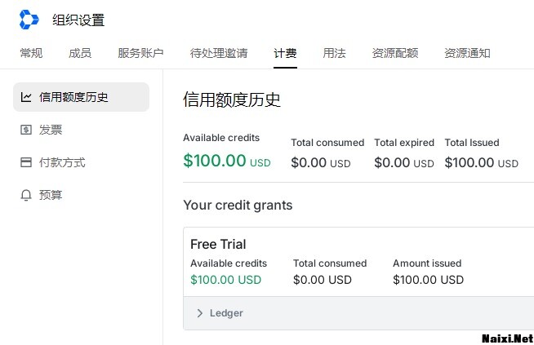534x345 pixels.
Task: Click the budget bell icon
Action: pos(26,195)
